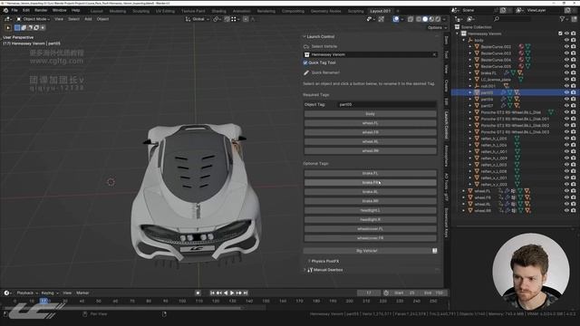Image resolution: width=580 pixels, height=326 pixels.
Task: Open the Global transform orientation dropdown
Action: (198, 19)
